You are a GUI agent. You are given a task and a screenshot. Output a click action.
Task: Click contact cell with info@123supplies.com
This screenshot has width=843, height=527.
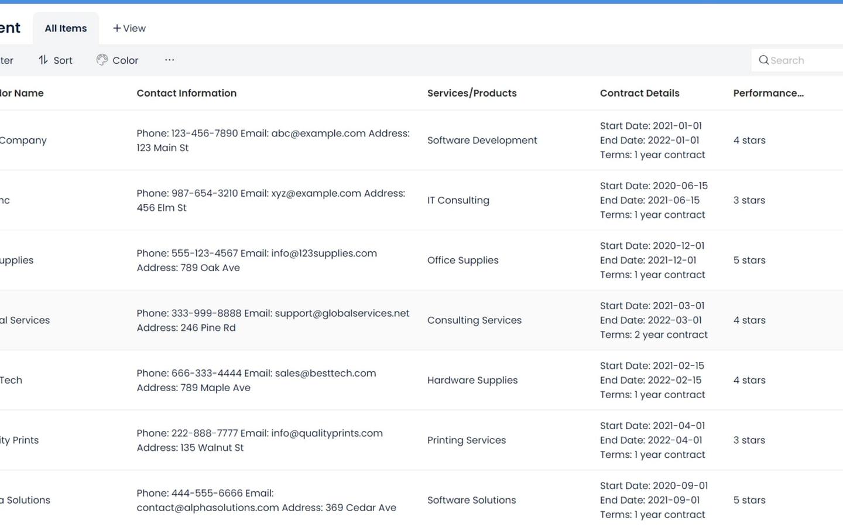tap(257, 261)
